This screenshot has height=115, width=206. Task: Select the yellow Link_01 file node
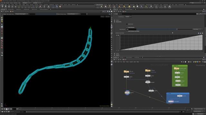coord(126,72)
